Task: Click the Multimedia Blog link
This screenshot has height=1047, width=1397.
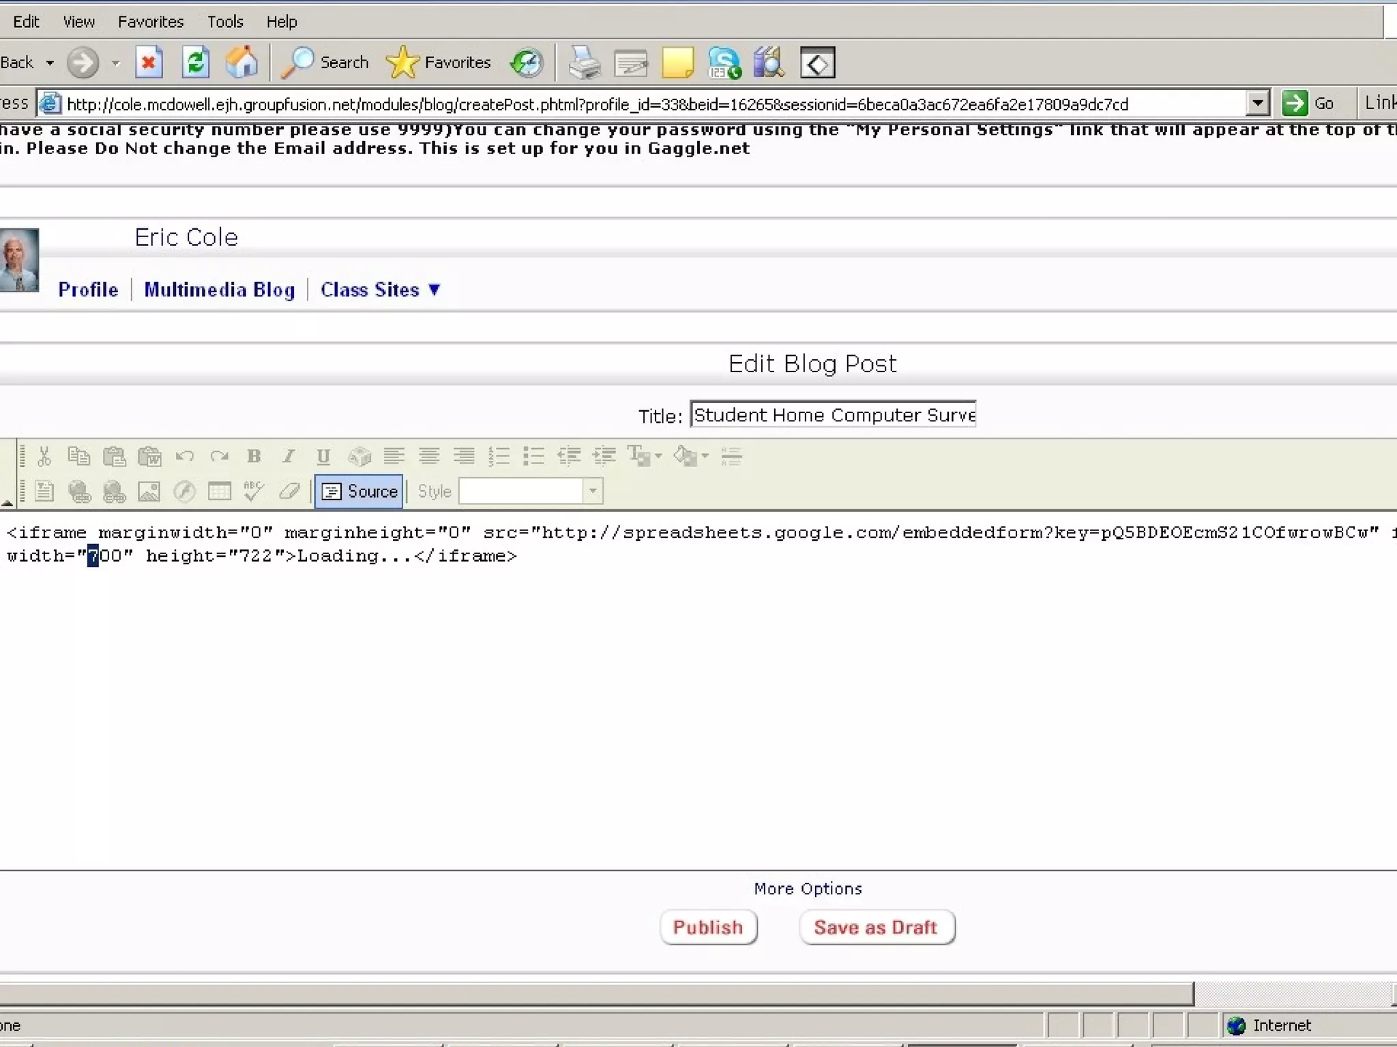Action: 220,290
